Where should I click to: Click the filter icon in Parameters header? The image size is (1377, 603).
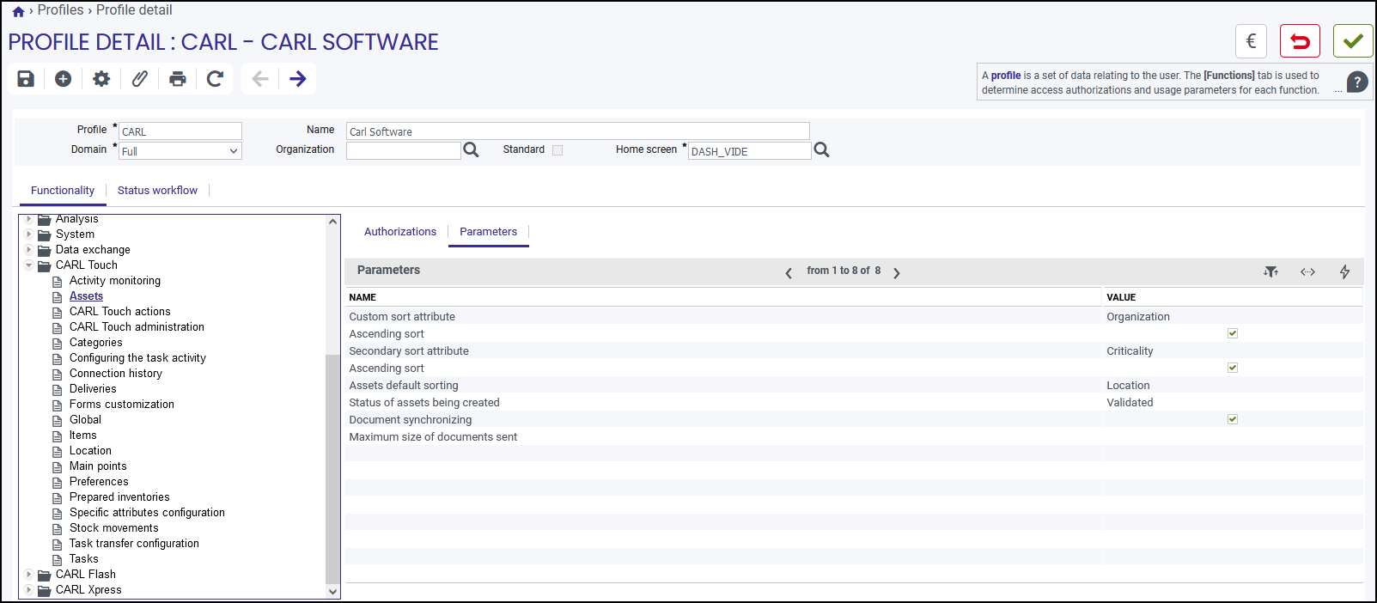pos(1271,271)
